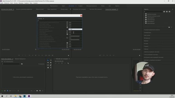Expand the История panel
The height and width of the screenshot is (98, 175).
tap(146, 44)
